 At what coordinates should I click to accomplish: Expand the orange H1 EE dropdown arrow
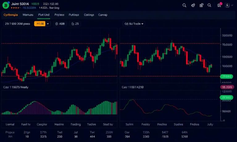(x=48, y=24)
